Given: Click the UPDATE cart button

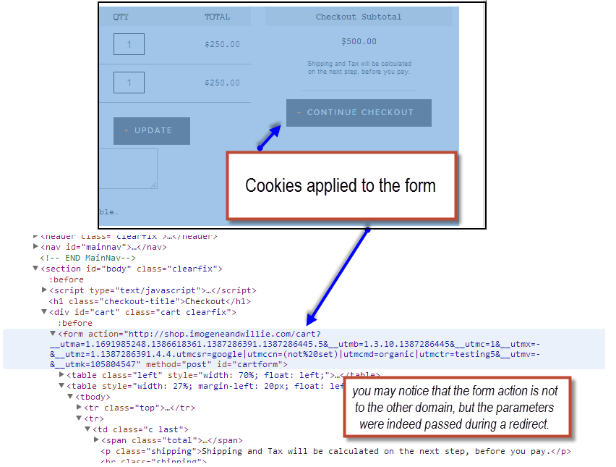Looking at the screenshot, I should click(x=152, y=130).
